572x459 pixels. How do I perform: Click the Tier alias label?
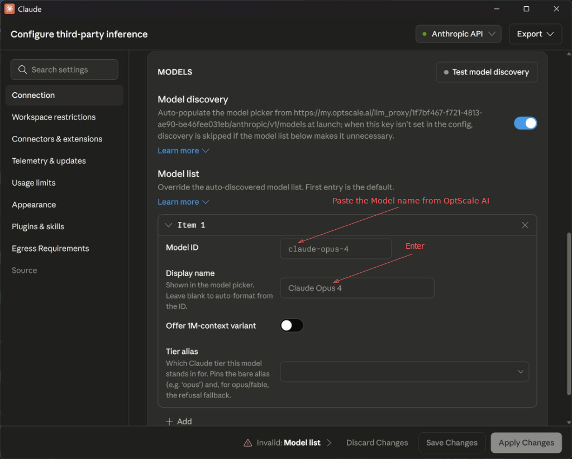(x=182, y=351)
